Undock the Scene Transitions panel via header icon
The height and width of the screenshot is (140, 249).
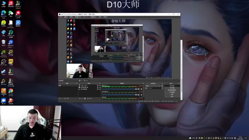click(x=162, y=83)
